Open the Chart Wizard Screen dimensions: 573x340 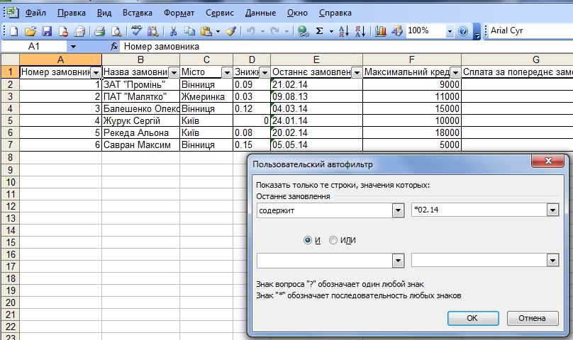click(x=380, y=31)
